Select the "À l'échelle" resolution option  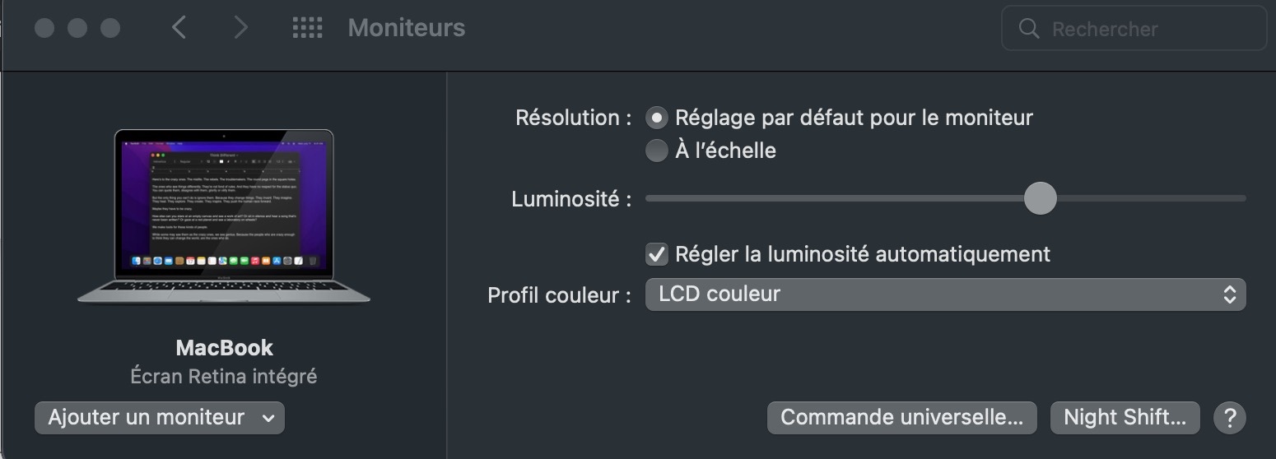(x=656, y=151)
